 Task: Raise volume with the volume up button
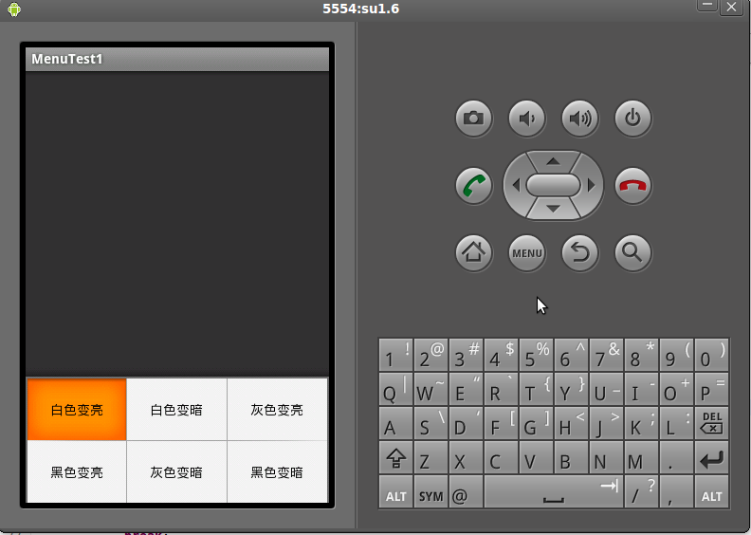coord(580,118)
